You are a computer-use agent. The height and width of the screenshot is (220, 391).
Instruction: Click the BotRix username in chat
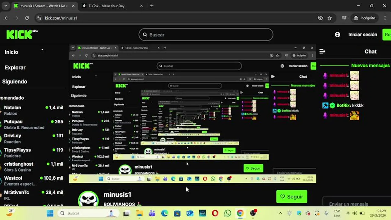343,105
